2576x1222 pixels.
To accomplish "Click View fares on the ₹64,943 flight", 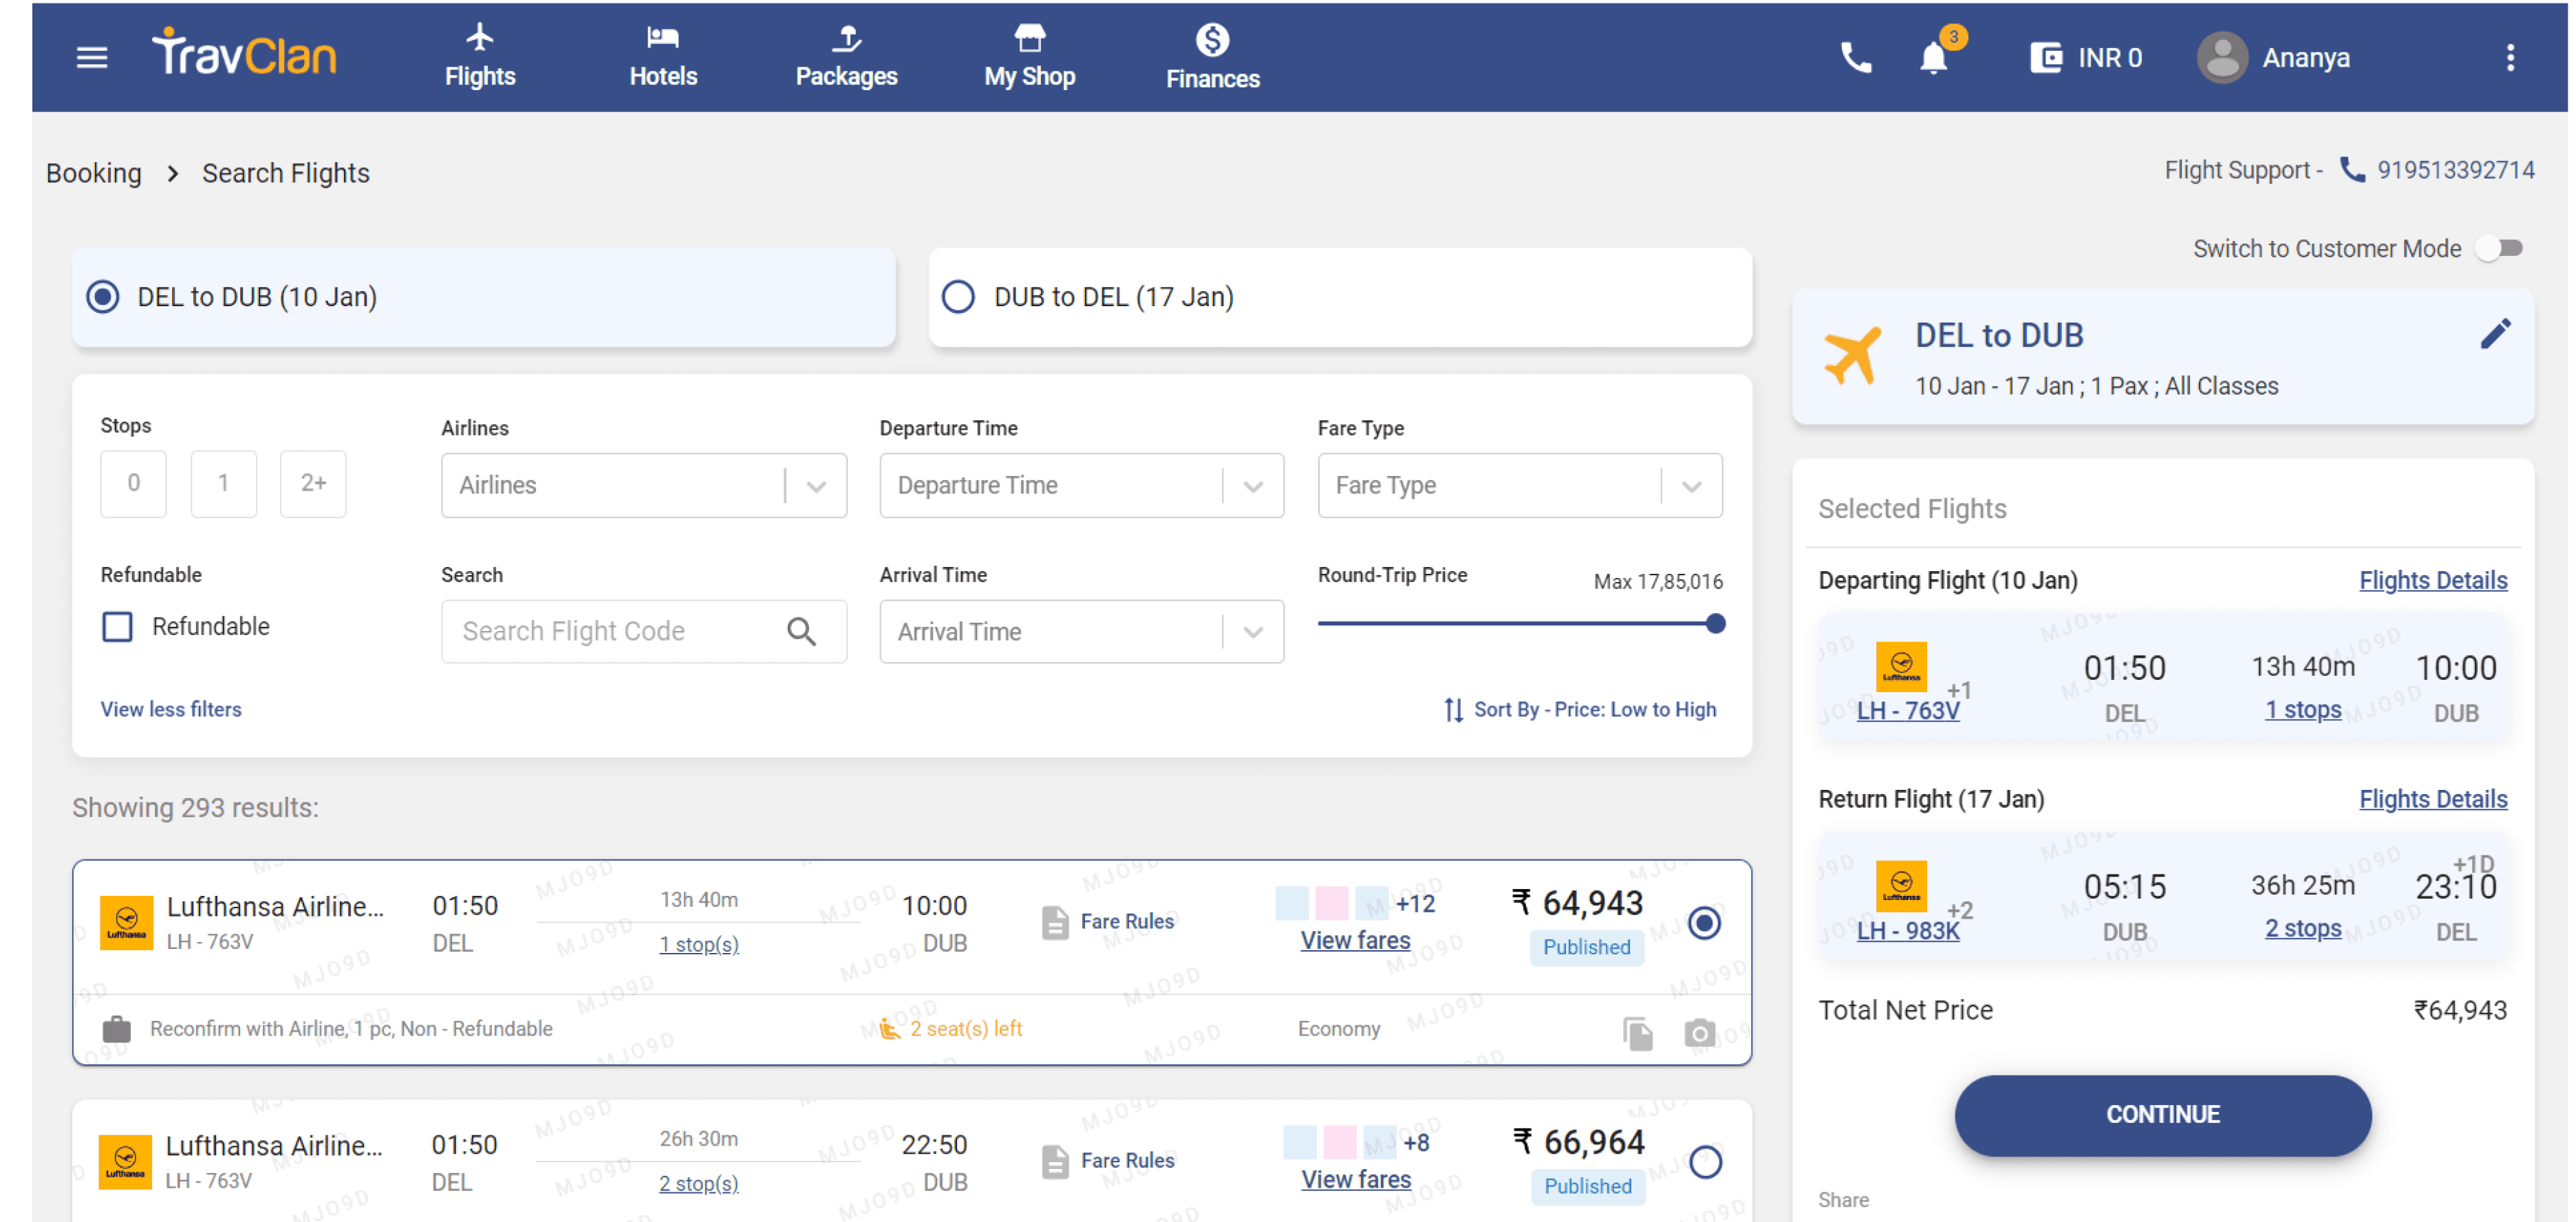I will click(1355, 940).
